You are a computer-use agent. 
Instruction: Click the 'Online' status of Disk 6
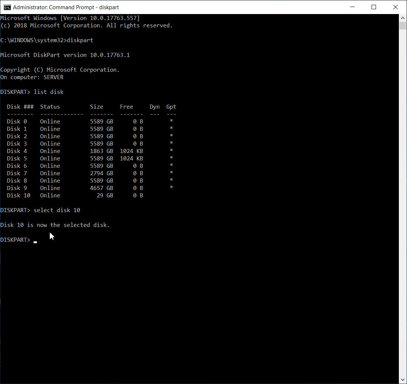click(x=50, y=166)
